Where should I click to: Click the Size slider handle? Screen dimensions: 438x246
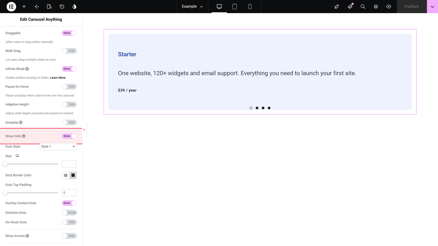coord(5,164)
